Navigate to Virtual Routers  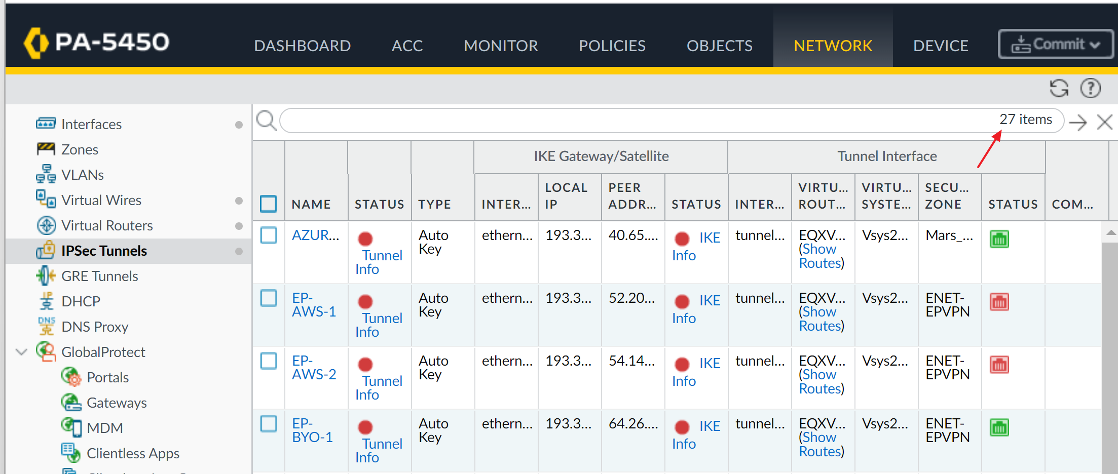[x=106, y=225]
